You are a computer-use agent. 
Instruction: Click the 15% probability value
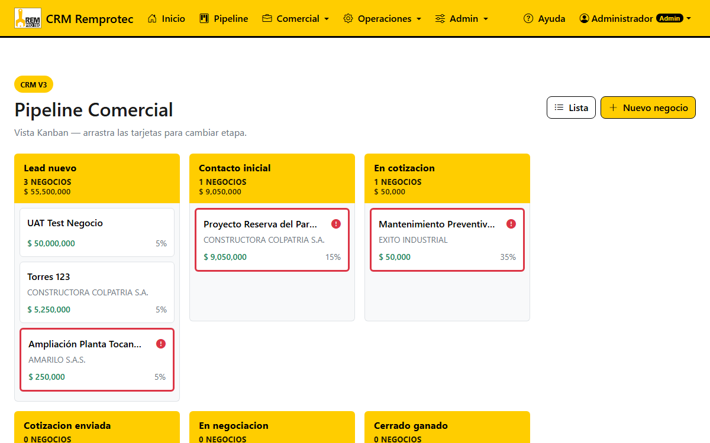click(x=333, y=257)
